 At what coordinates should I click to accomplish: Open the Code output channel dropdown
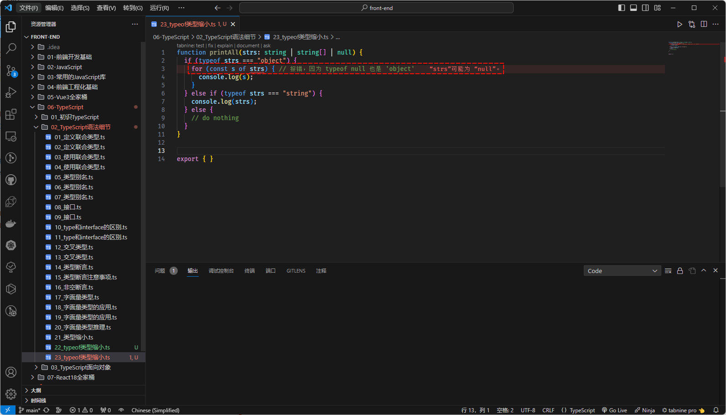622,271
